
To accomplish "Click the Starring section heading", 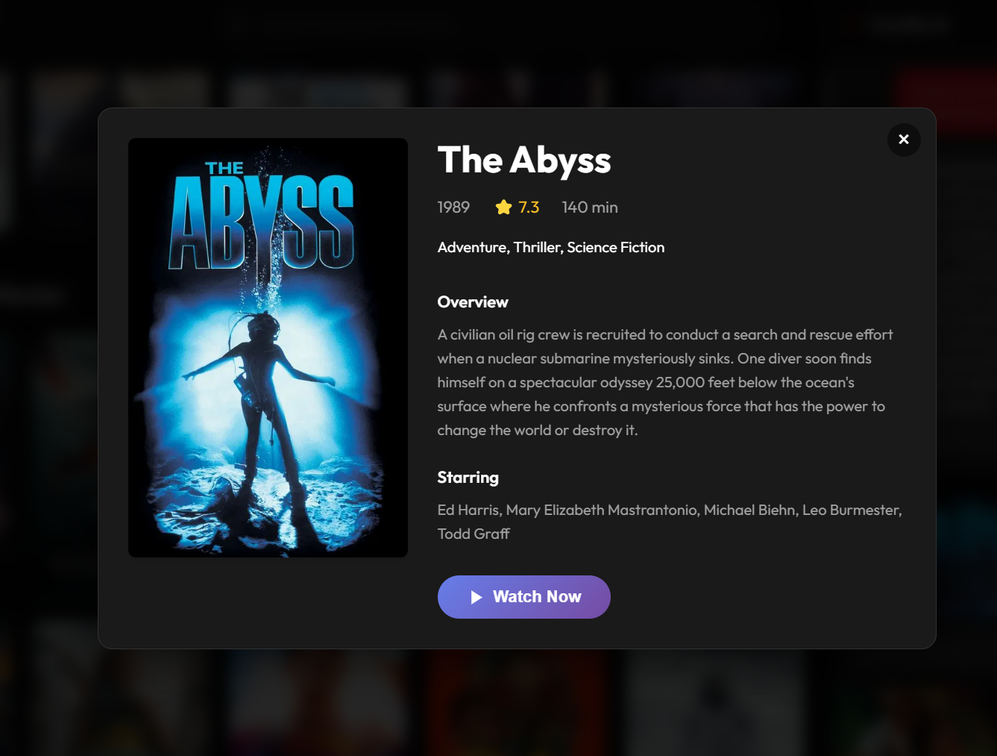I will pos(468,478).
